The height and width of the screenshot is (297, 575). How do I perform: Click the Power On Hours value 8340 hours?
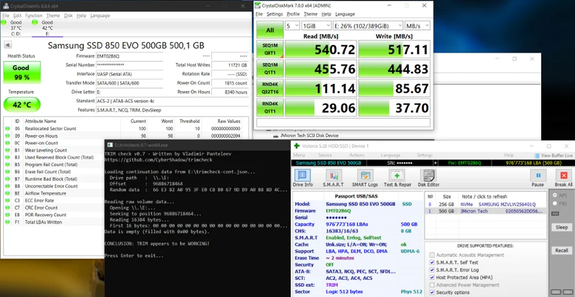(231, 92)
